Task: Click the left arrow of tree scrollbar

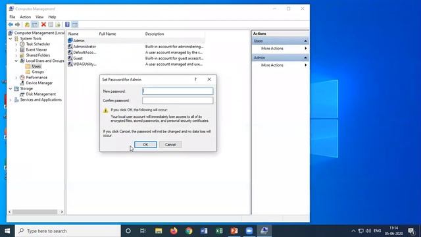Action: [10, 212]
